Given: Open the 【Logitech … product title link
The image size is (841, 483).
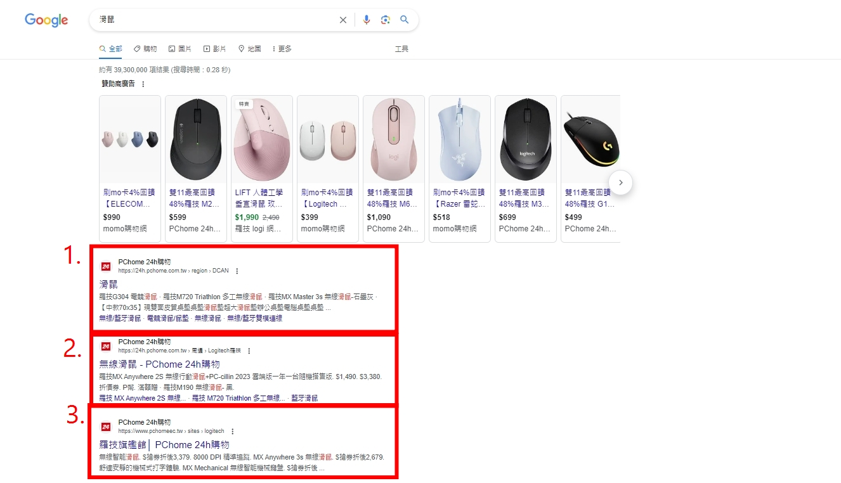Looking at the screenshot, I should (x=327, y=198).
